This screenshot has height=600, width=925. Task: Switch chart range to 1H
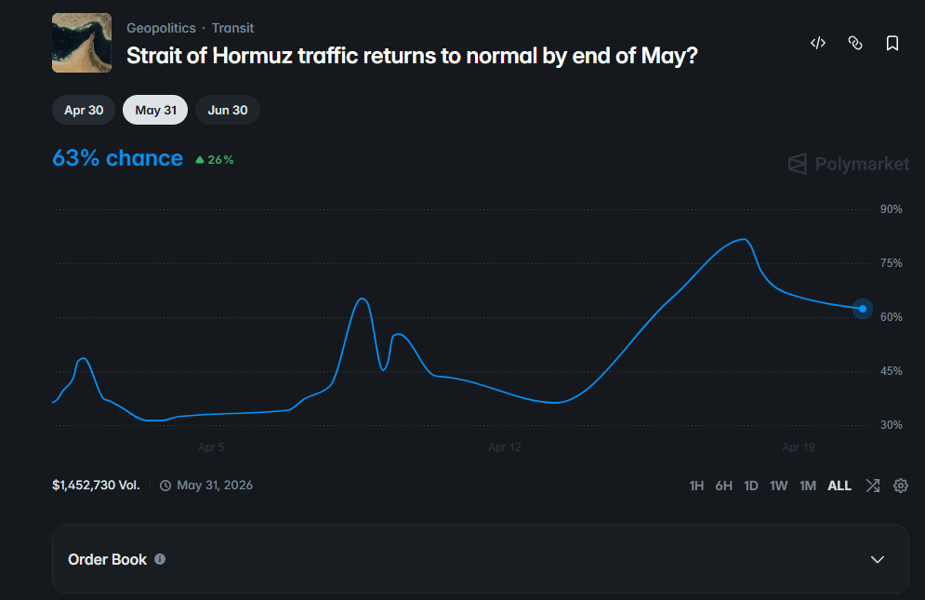coord(696,486)
